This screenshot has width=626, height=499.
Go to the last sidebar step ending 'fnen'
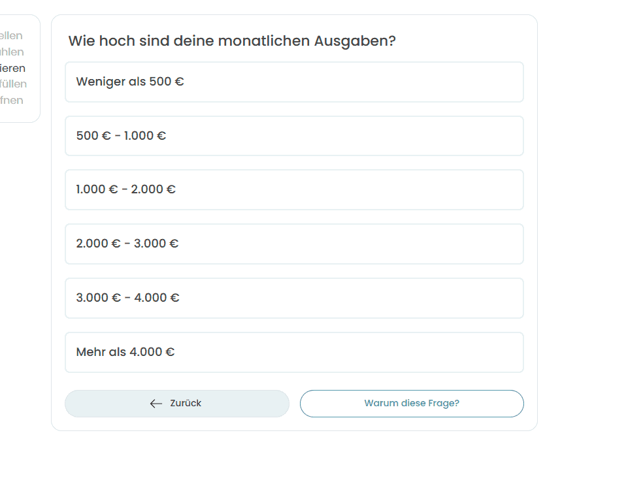[12, 100]
